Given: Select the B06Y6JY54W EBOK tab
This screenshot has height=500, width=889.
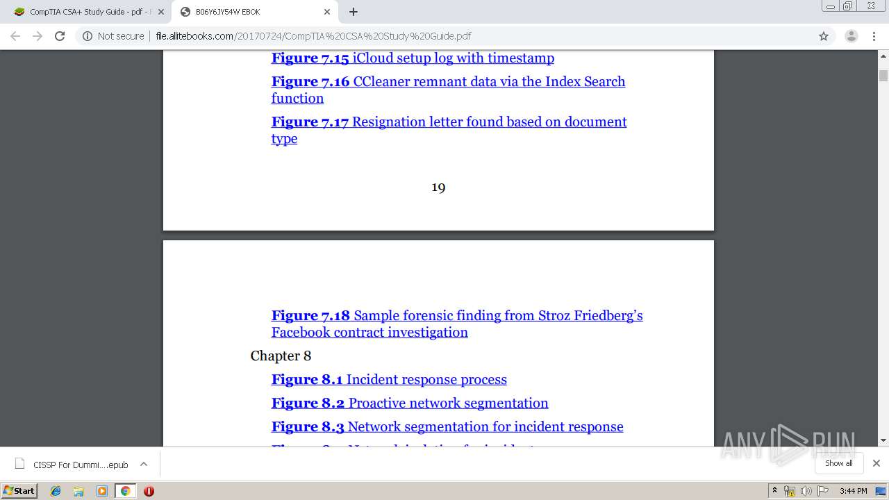Looking at the screenshot, I should [254, 12].
